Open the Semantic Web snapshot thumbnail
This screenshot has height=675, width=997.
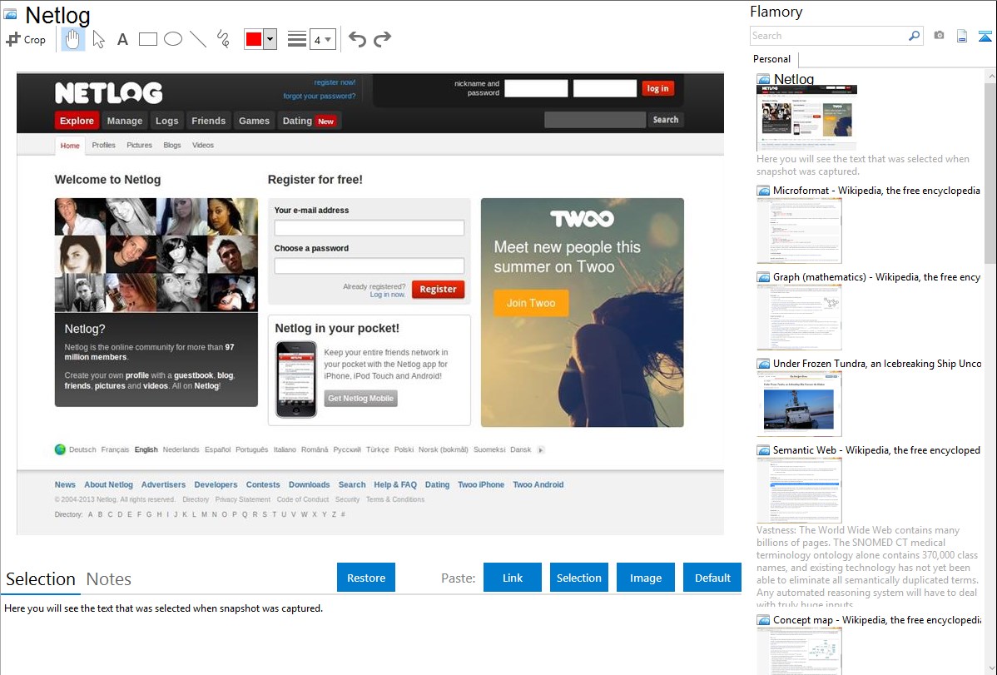pyautogui.click(x=799, y=490)
